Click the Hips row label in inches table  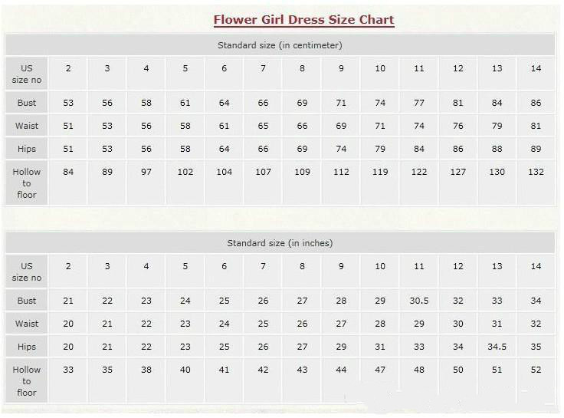coord(27,347)
